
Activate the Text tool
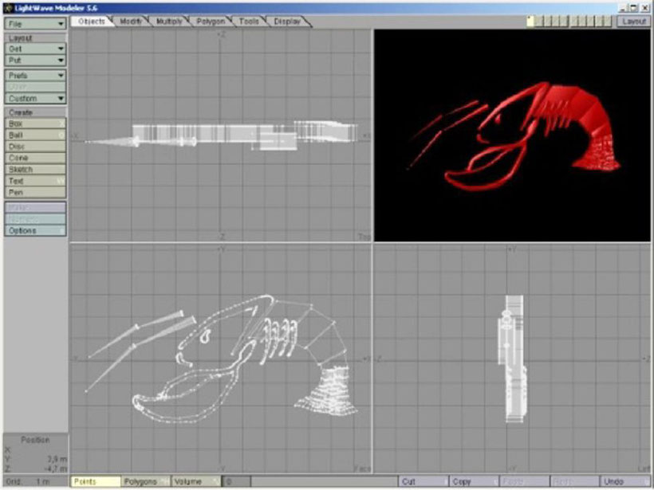pyautogui.click(x=35, y=181)
